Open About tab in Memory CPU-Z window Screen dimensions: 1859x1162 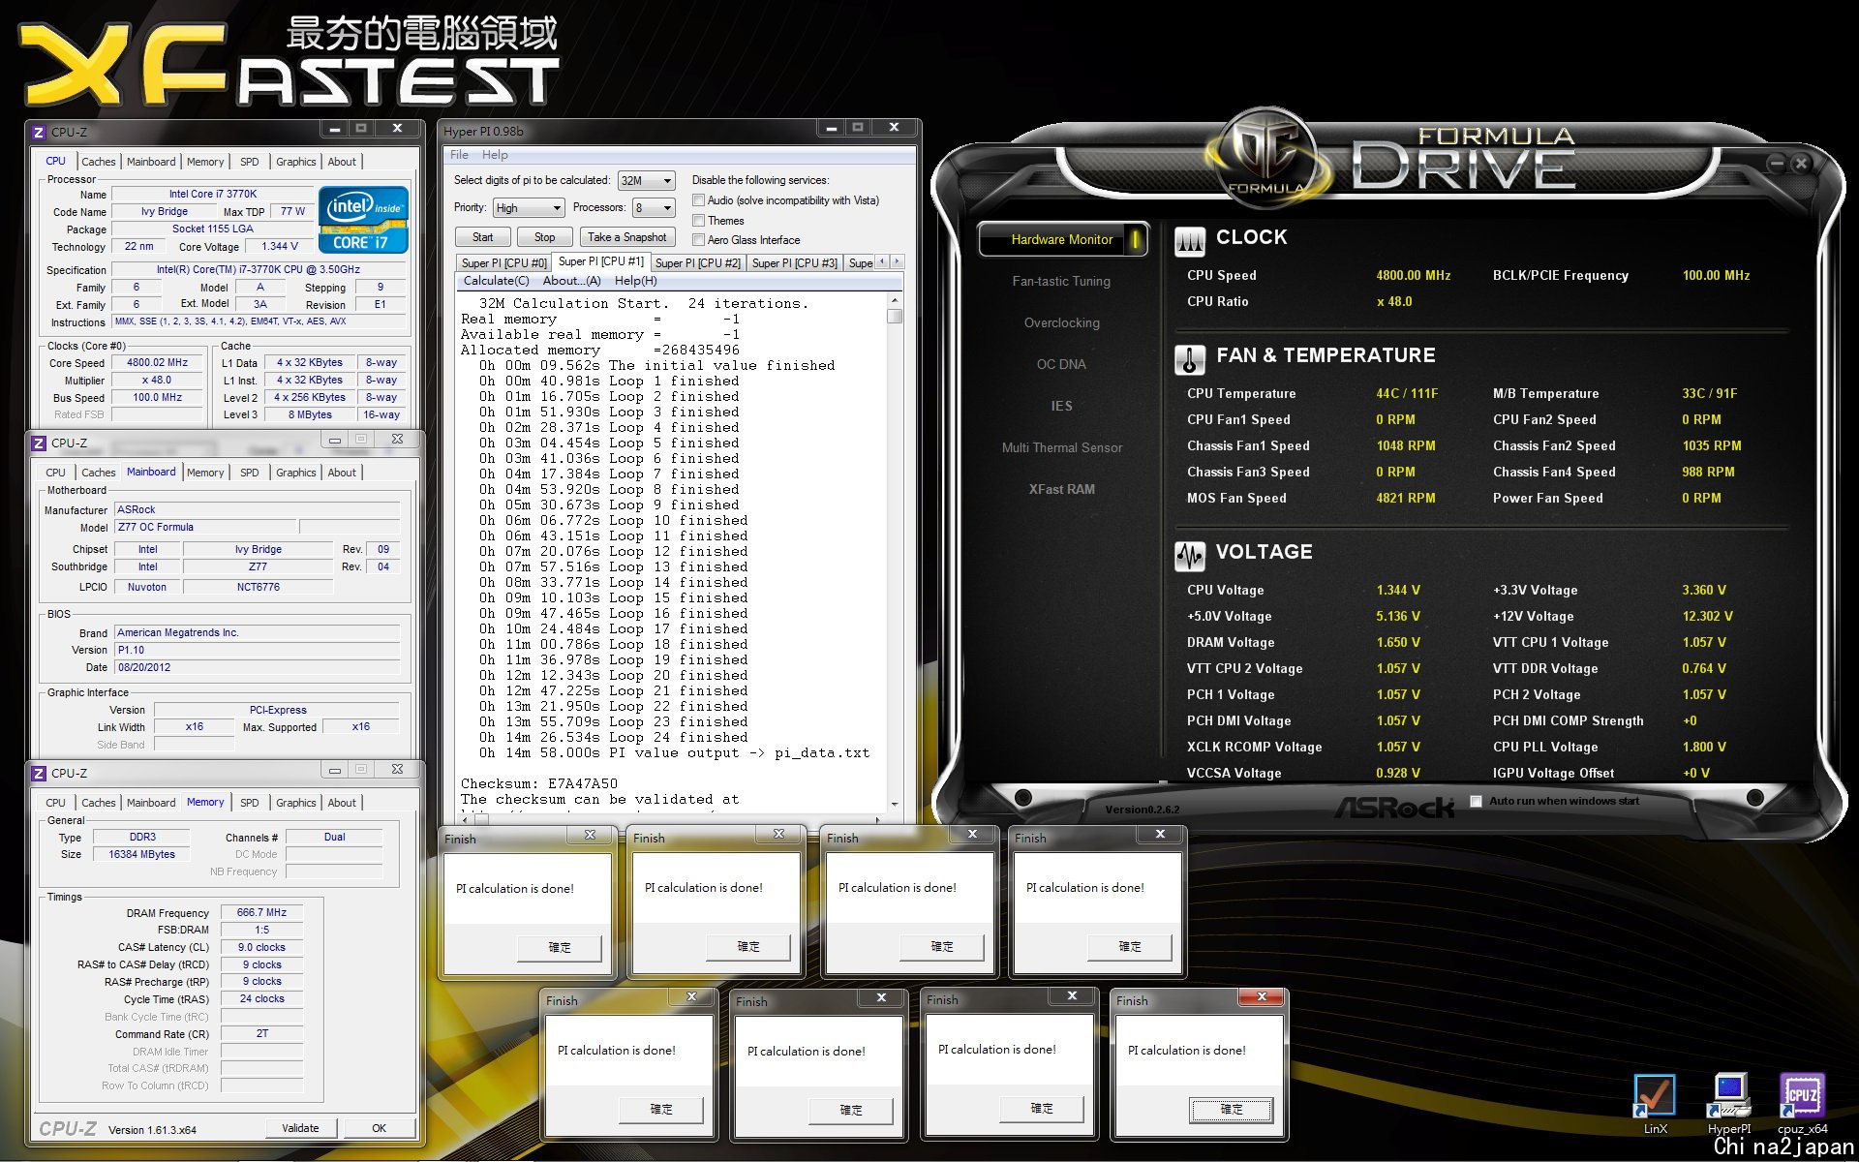click(x=342, y=803)
